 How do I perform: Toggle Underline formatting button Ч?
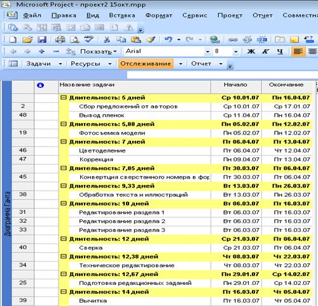(x=280, y=52)
